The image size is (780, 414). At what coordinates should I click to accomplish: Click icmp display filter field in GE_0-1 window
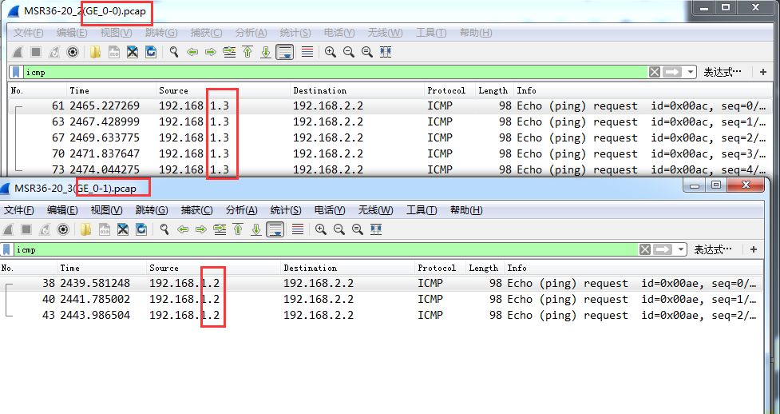[319, 249]
